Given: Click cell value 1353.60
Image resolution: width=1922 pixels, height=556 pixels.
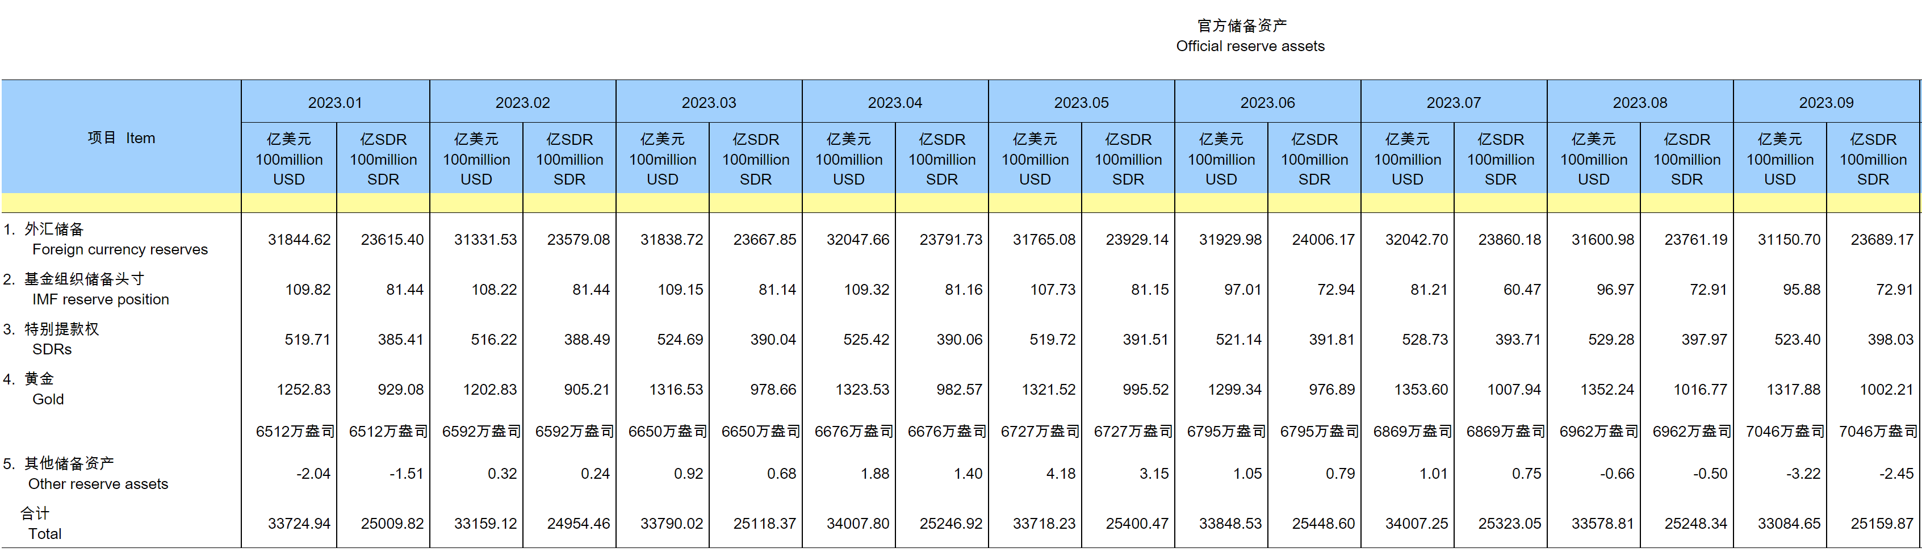Looking at the screenshot, I should [1421, 390].
